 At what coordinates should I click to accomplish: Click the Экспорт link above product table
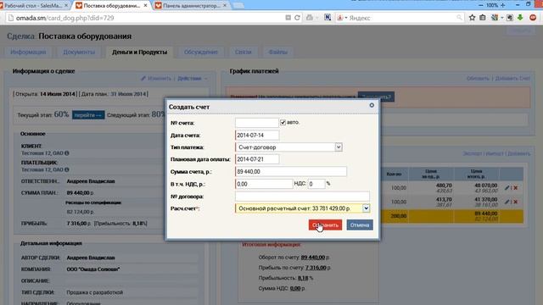pyautogui.click(x=473, y=153)
